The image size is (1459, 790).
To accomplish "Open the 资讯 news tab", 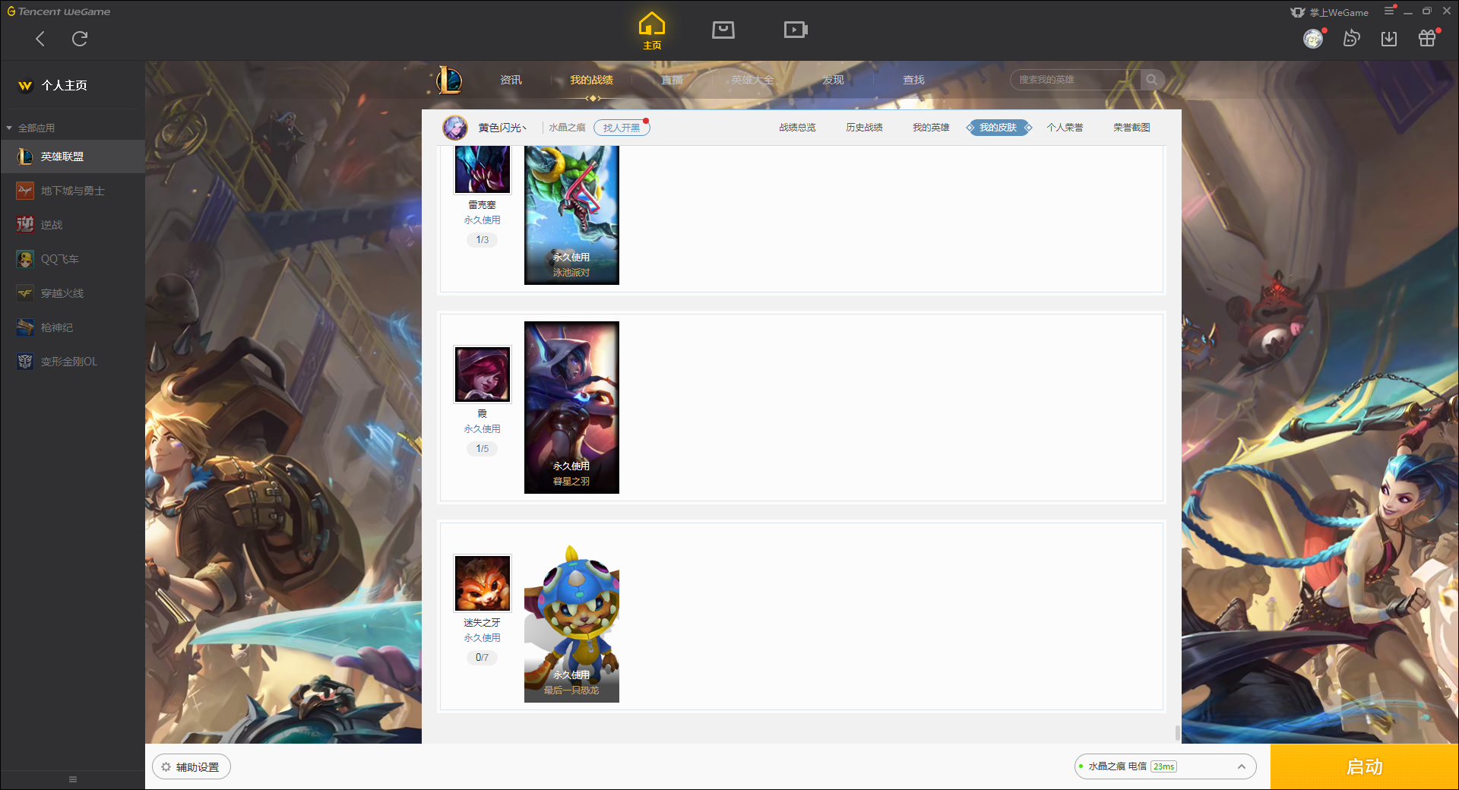I will pos(511,80).
